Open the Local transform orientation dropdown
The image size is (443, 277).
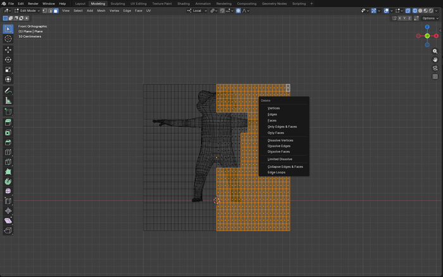pos(198,11)
